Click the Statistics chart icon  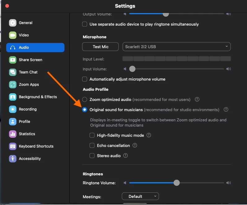click(13, 134)
